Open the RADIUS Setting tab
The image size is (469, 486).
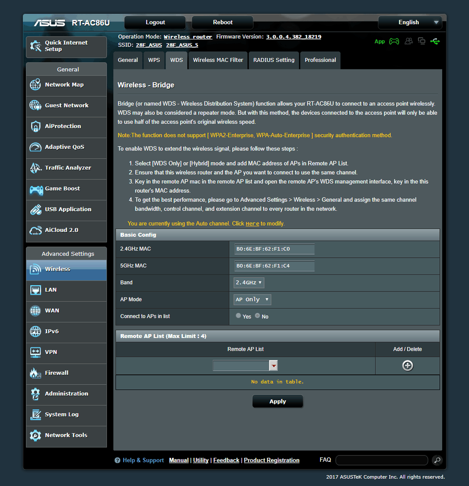click(x=274, y=60)
